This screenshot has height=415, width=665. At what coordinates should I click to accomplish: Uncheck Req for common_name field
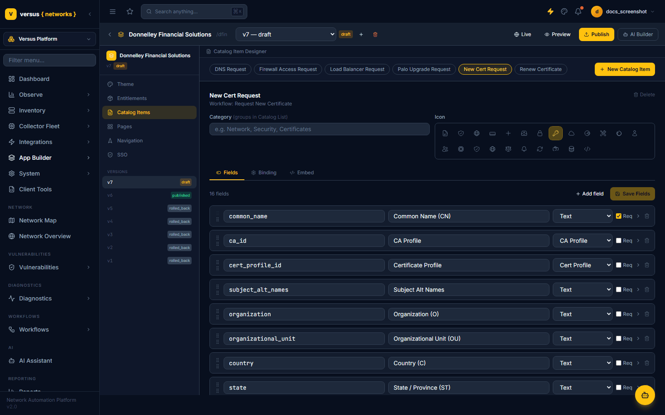click(619, 216)
